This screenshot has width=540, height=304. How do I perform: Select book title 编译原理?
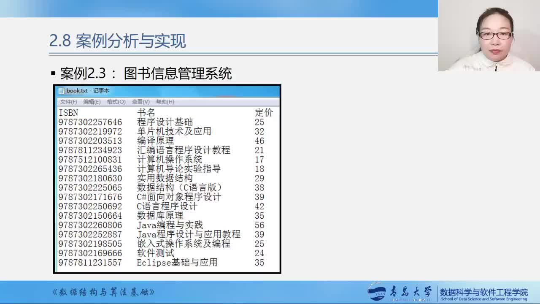[156, 141]
